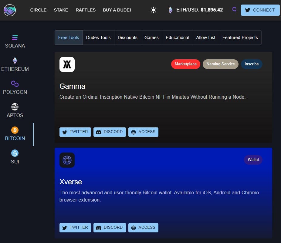
Task: Open the CIRCLE menu item
Action: (38, 10)
